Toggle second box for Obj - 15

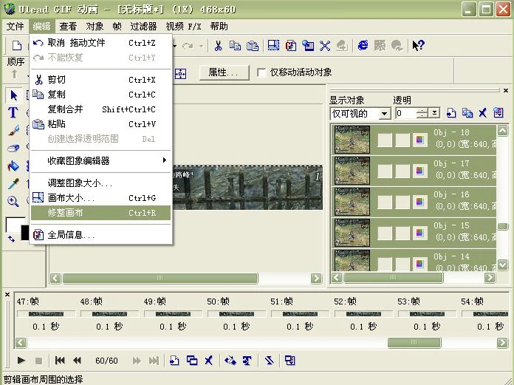[402, 234]
